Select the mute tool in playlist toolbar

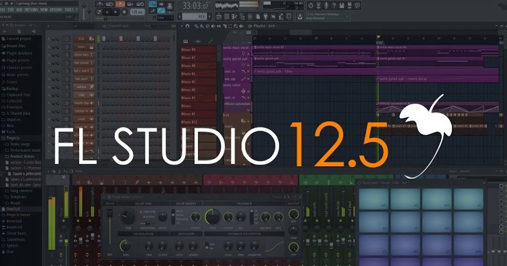(x=213, y=26)
